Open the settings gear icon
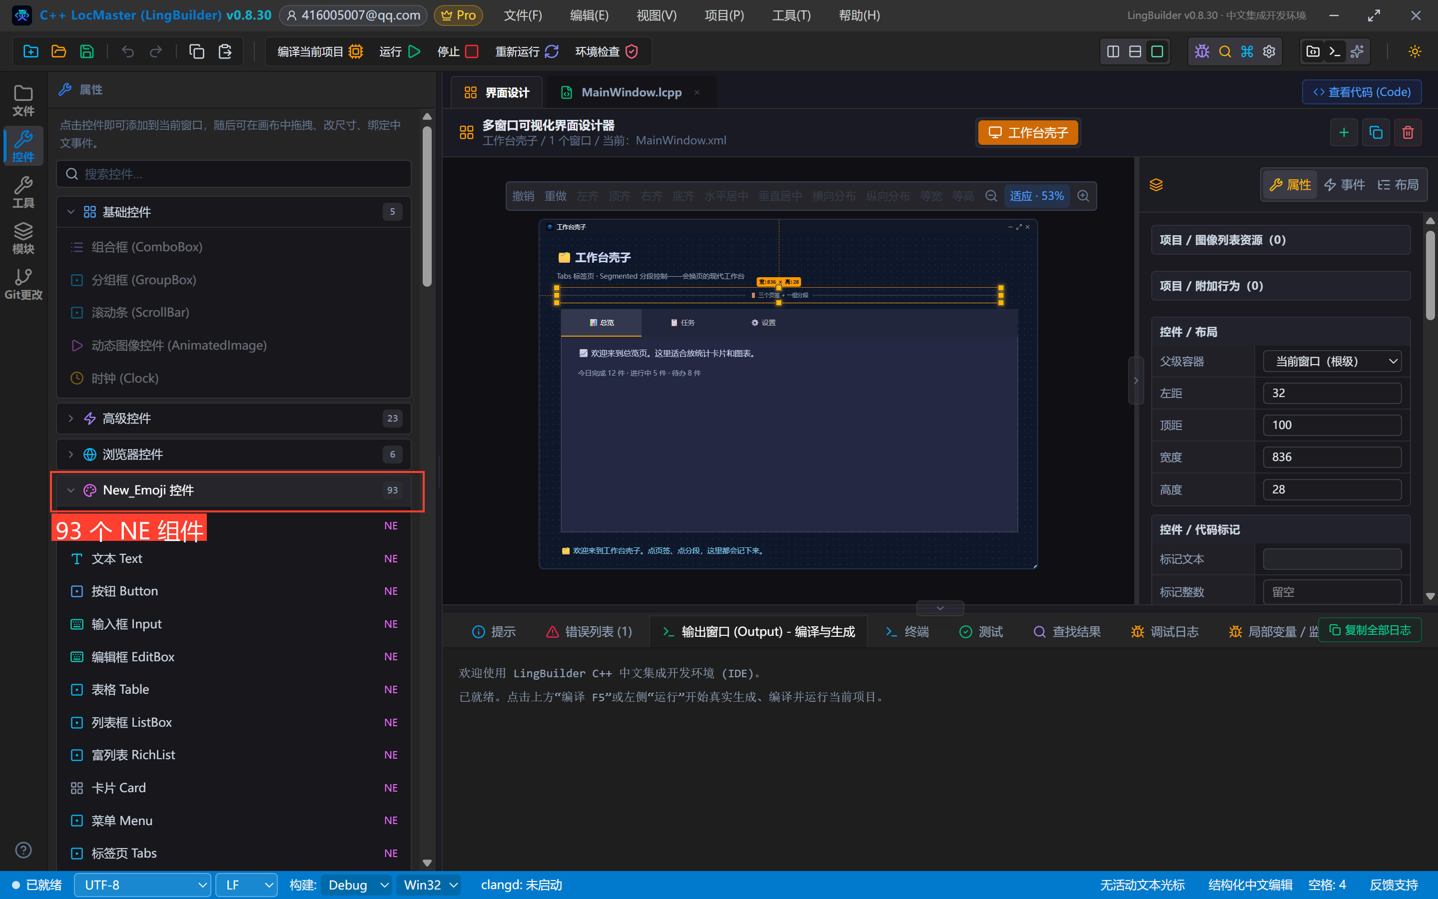The image size is (1438, 899). pos(1269,52)
